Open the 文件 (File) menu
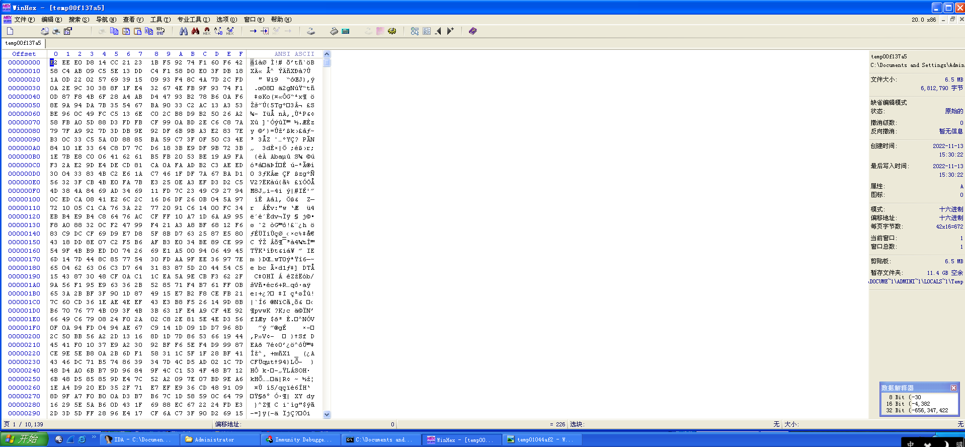The height and width of the screenshot is (447, 965). pos(24,20)
